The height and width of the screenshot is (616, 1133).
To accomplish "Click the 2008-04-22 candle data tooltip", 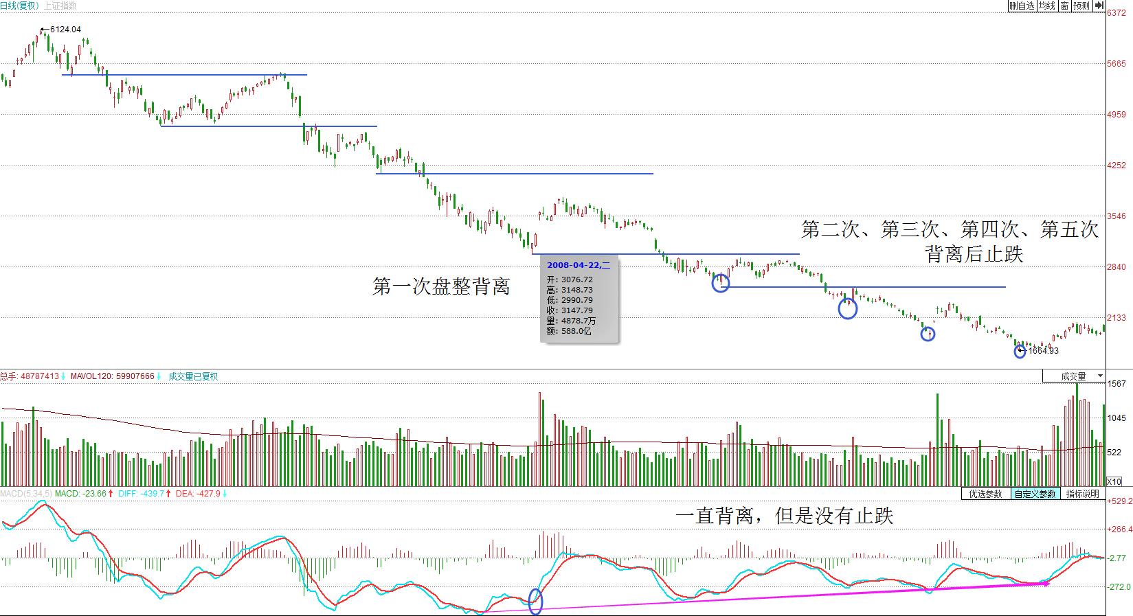I will 579,299.
